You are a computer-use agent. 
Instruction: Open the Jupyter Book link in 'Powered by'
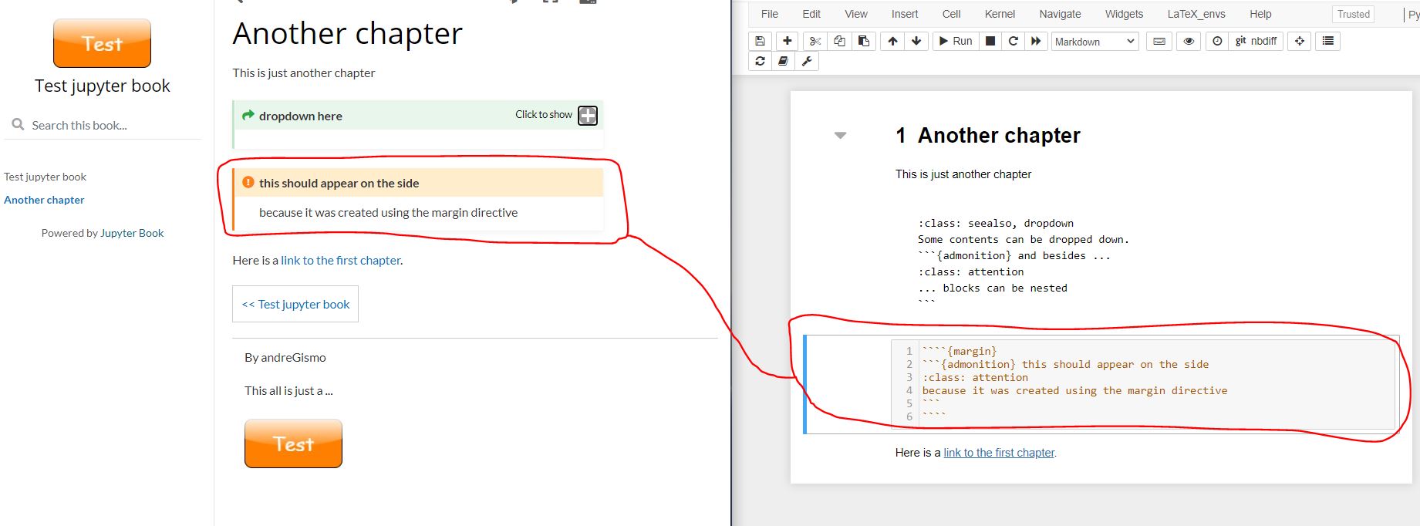pyautogui.click(x=132, y=233)
